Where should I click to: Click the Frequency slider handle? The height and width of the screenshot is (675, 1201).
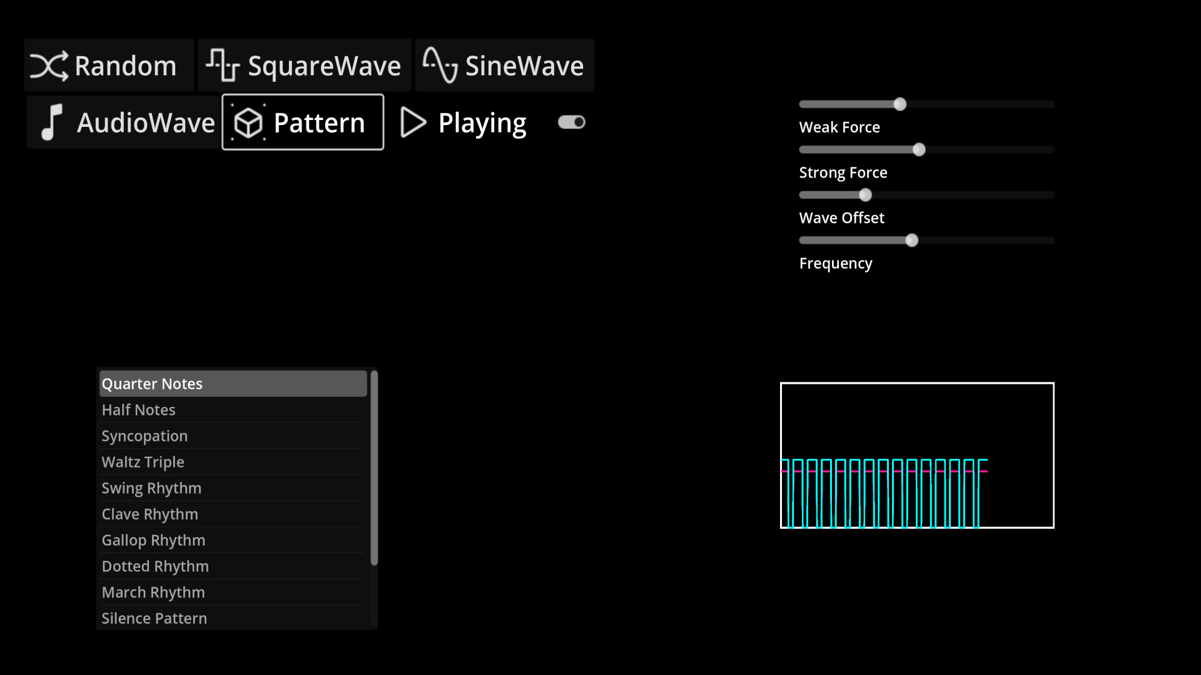(x=912, y=239)
